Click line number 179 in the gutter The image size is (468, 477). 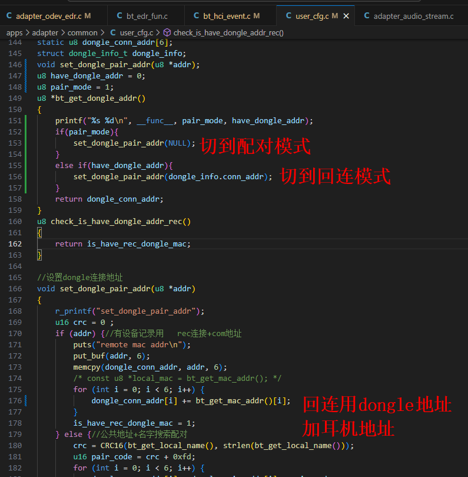[x=15, y=435]
